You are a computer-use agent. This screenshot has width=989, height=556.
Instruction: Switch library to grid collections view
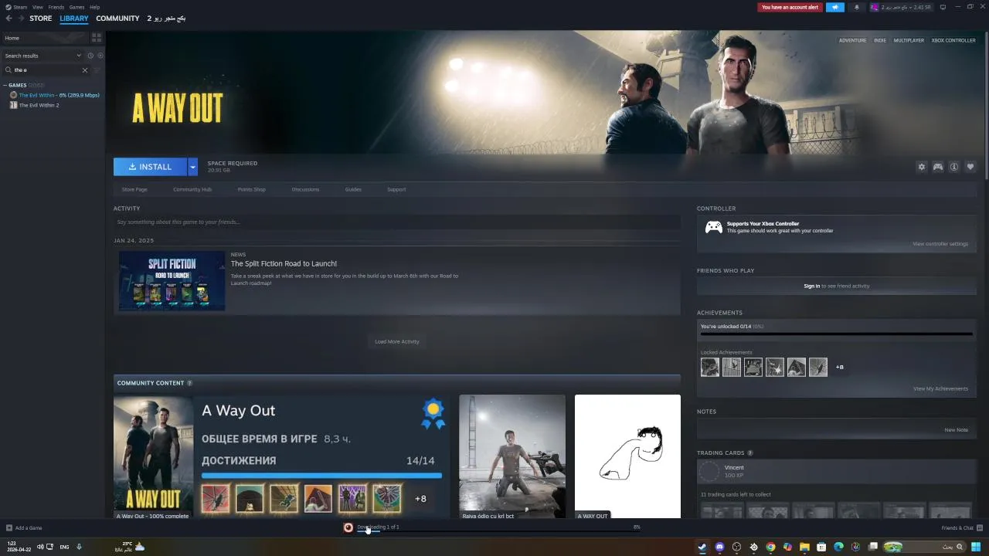pyautogui.click(x=97, y=38)
